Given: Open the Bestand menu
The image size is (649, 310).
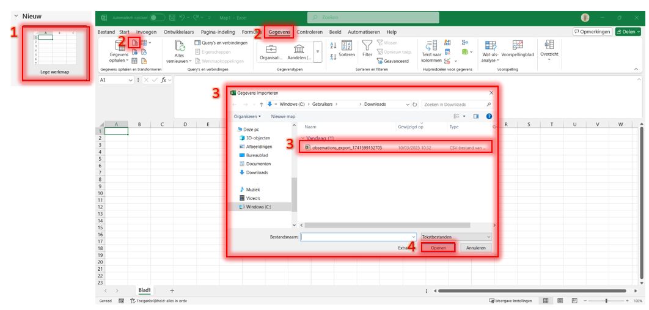Looking at the screenshot, I should tap(107, 32).
